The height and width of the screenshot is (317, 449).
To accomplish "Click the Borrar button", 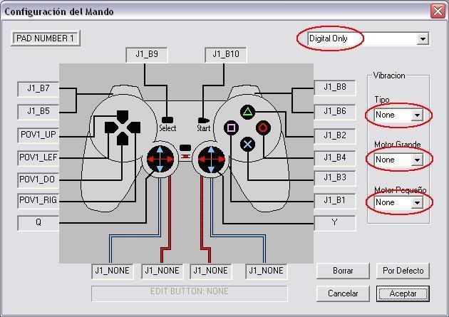I will click(x=343, y=271).
